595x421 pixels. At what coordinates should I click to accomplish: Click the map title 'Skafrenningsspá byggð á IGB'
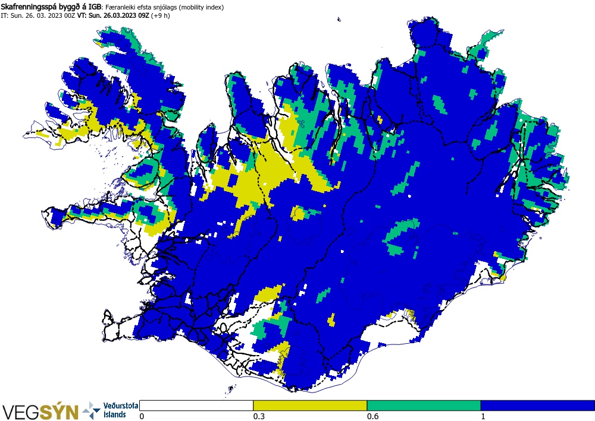[51, 7]
